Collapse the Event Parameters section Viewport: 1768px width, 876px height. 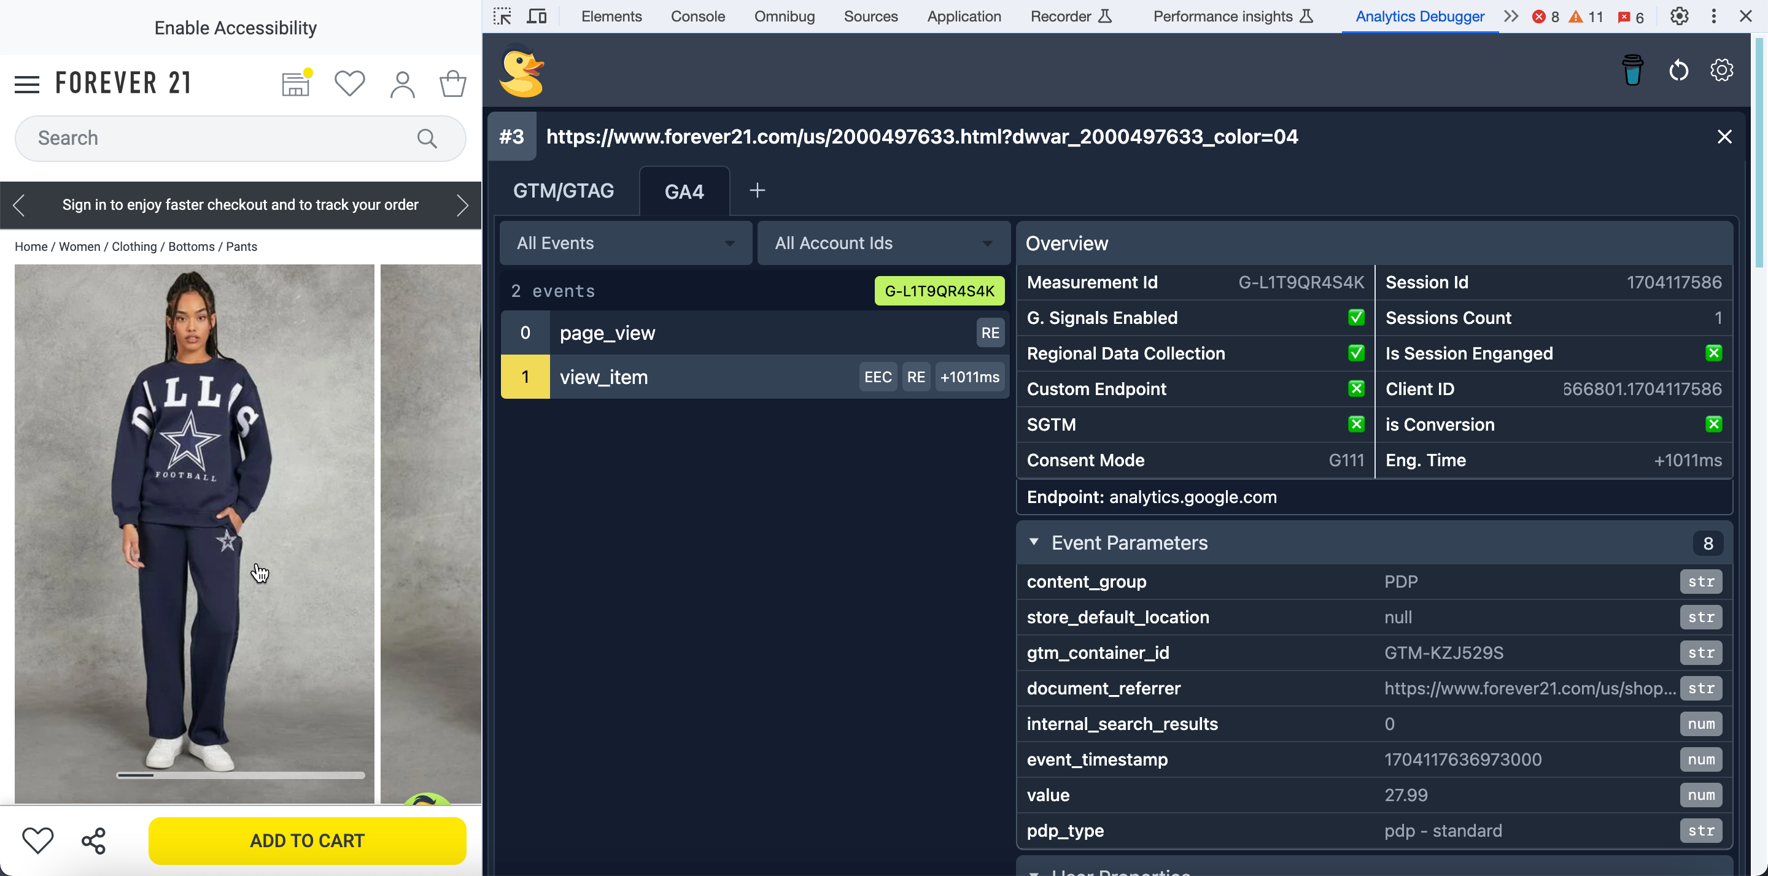1034,542
